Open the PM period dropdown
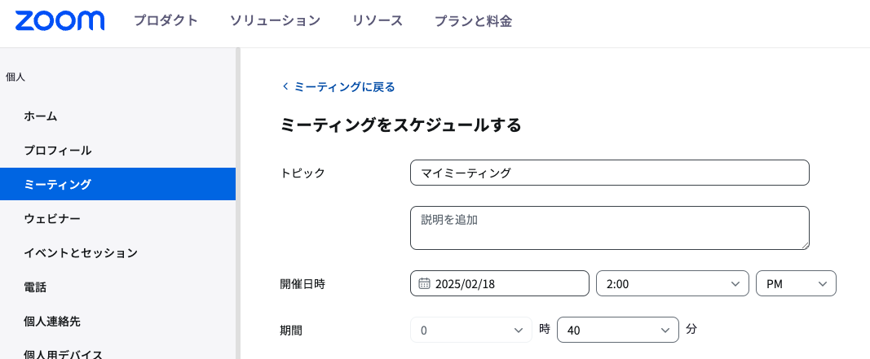This screenshot has width=870, height=359. 796,283
